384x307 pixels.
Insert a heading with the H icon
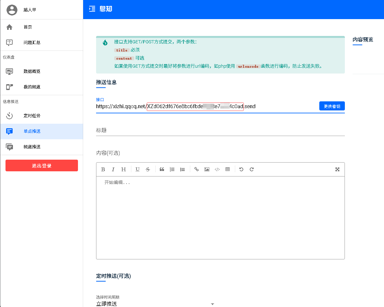[x=123, y=169]
